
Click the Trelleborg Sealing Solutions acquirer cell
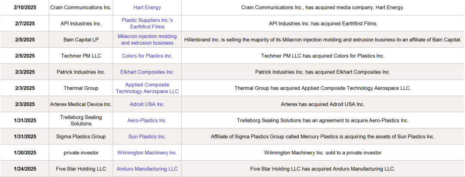tap(81, 120)
